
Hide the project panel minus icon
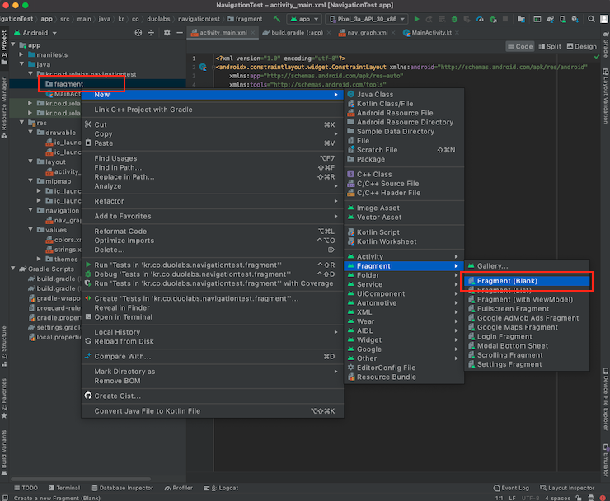pos(180,33)
